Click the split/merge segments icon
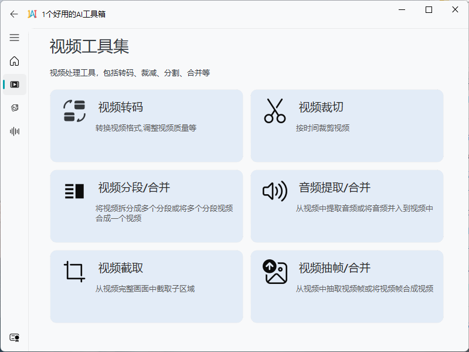Screen dimensions: 469x352 tap(74, 191)
